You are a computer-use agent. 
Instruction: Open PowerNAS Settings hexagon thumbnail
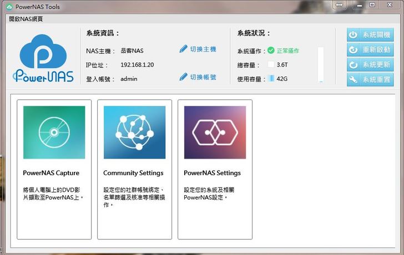pyautogui.click(x=215, y=132)
